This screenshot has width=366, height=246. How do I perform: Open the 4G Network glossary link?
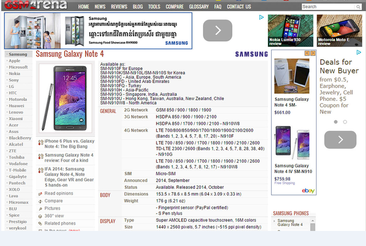click(x=136, y=130)
